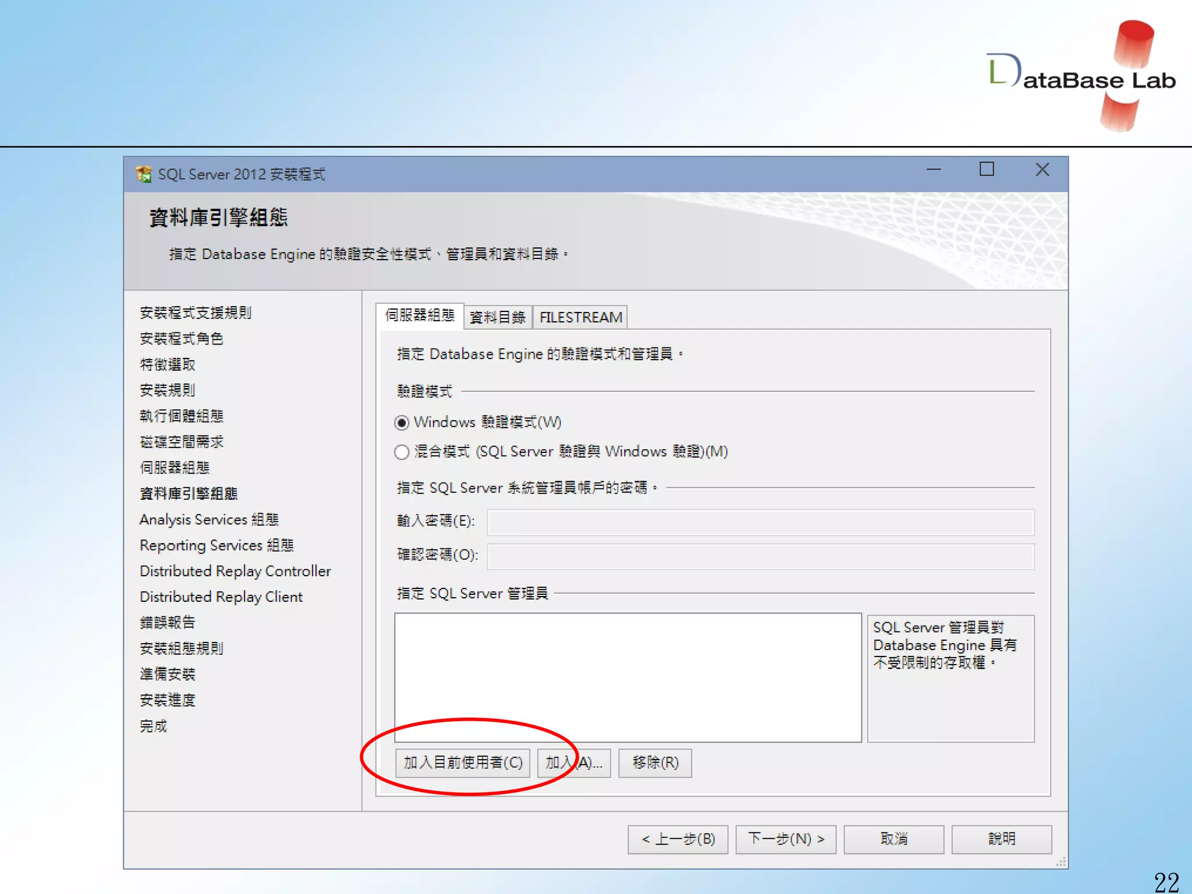
Task: Minimize the SQL Server 2012 setup window
Action: pyautogui.click(x=934, y=170)
